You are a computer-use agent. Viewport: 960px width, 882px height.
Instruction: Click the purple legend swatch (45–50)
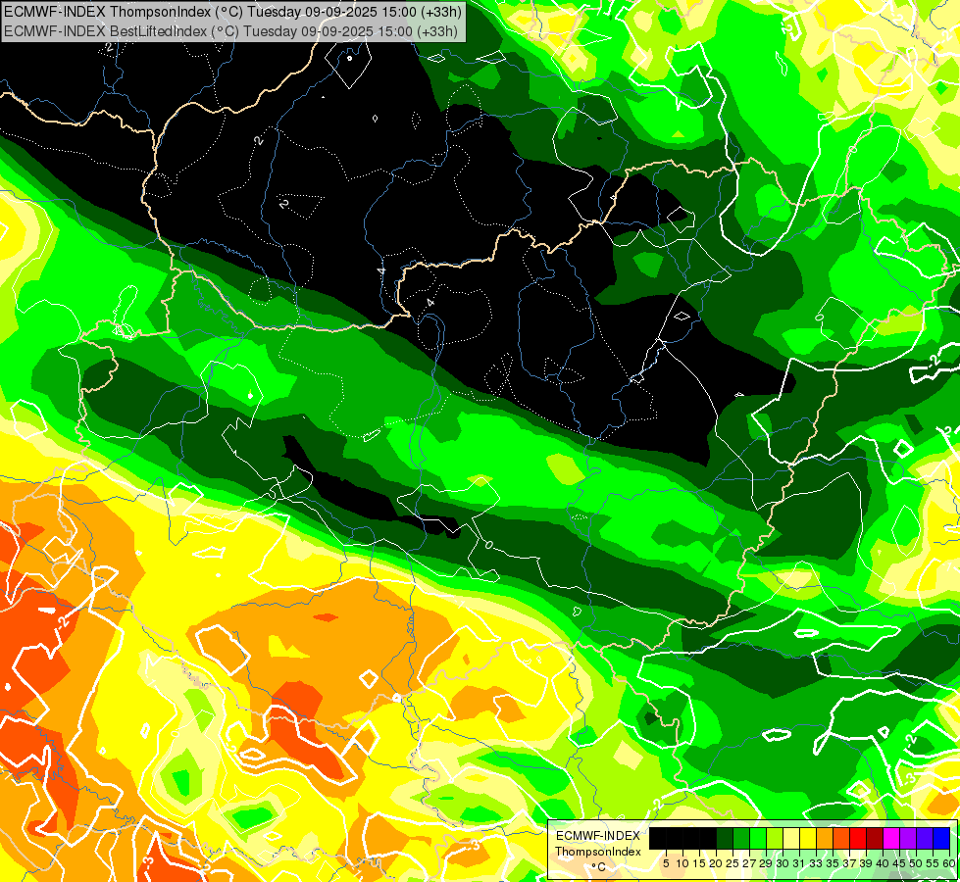(908, 839)
